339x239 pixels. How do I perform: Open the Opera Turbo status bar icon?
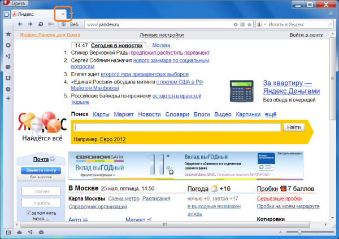pos(41,232)
